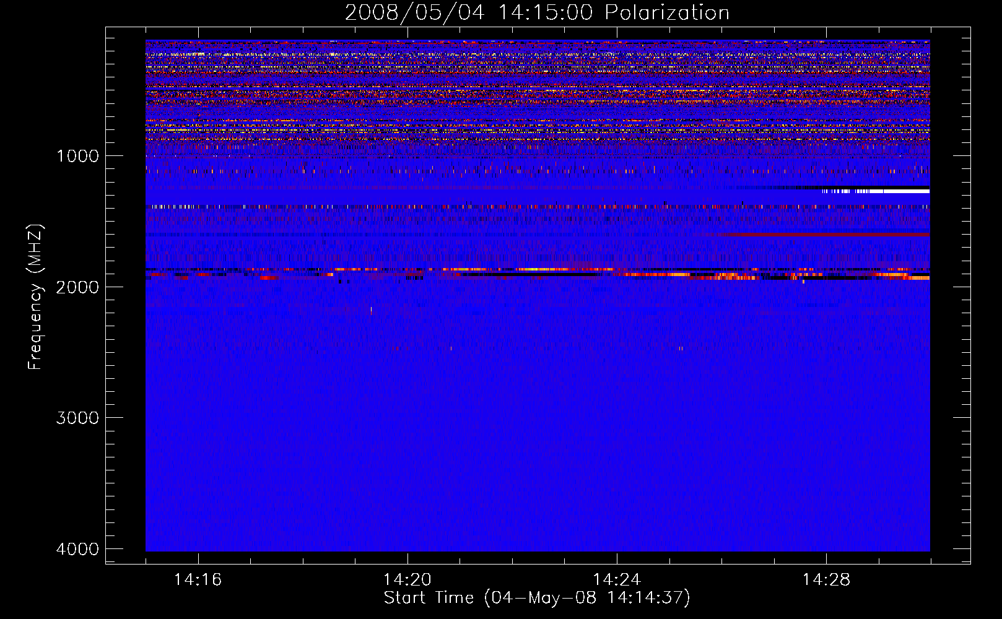Click the plot title '2008/05/04 14:15:00 Polarization'
This screenshot has width=1002, height=619.
pos(537,12)
